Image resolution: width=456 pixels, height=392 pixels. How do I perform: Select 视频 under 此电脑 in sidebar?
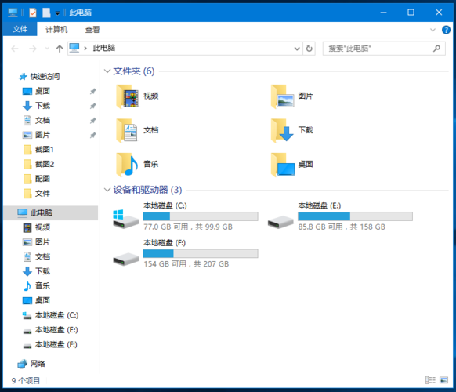point(37,227)
